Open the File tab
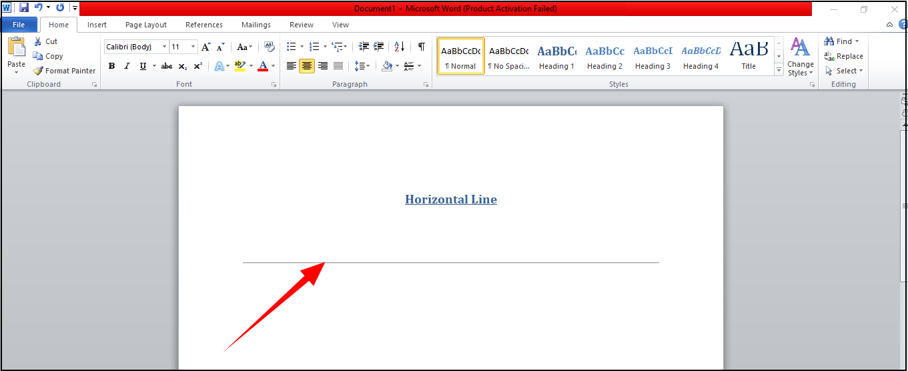 (x=19, y=25)
